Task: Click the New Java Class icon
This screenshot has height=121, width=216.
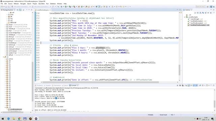Action: pyautogui.click(x=82, y=7)
